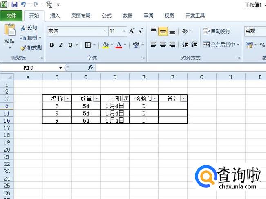Switch to the 公式 (Formulas) tab
266x199 pixels.
coord(107,16)
